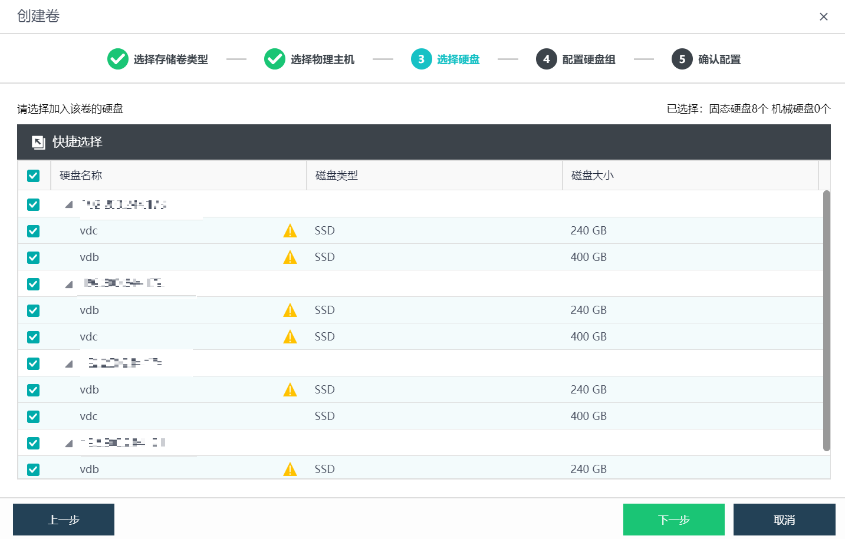This screenshot has width=845, height=539.
Task: Uncheck third host's vdb 240 GB checkbox
Action: click(x=34, y=390)
